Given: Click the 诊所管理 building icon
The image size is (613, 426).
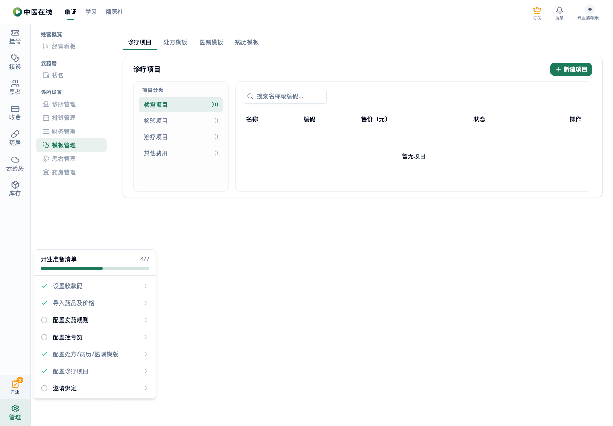Looking at the screenshot, I should [46, 104].
